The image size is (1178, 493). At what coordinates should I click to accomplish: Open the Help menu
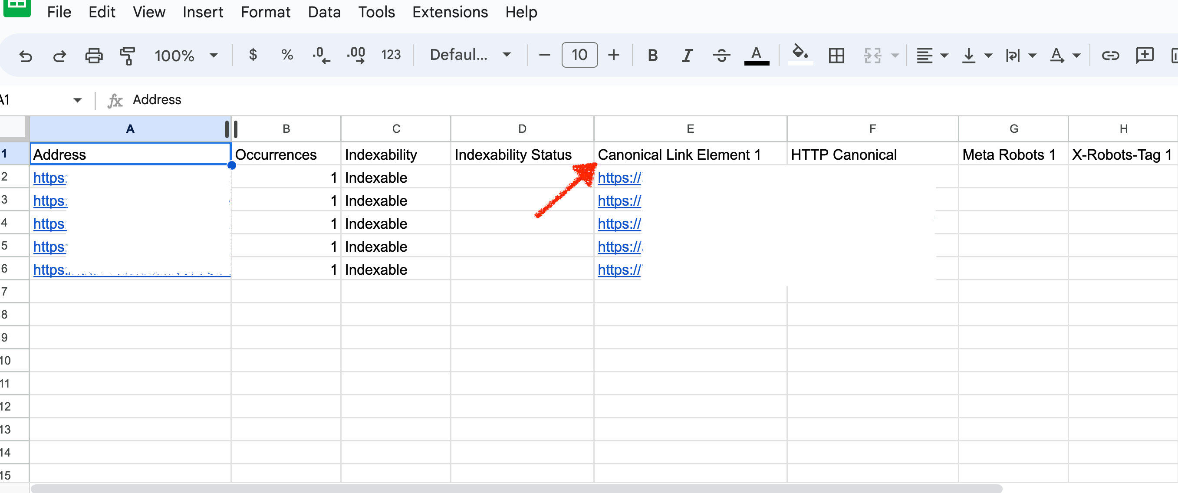tap(521, 12)
